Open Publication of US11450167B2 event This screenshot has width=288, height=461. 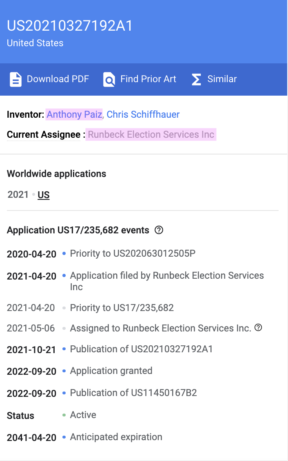coord(133,393)
